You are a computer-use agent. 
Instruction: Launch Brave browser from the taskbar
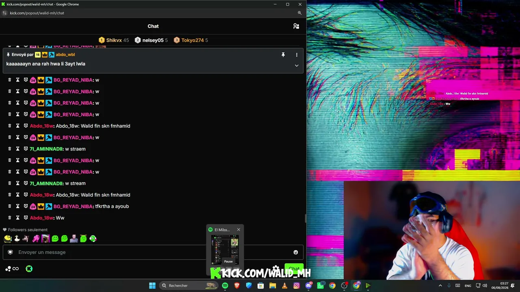pos(237,286)
